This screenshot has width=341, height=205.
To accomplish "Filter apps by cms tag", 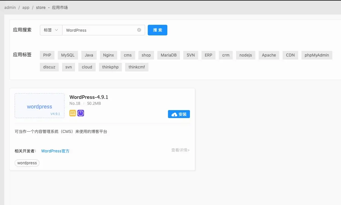I will (128, 55).
